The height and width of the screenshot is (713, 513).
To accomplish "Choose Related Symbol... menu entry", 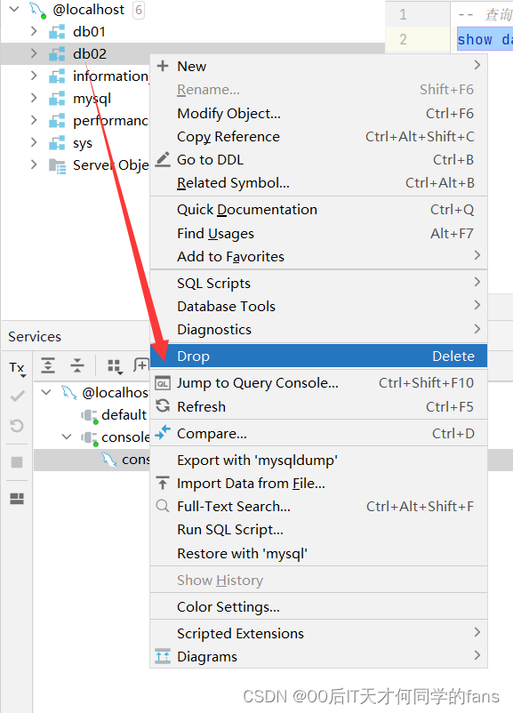I will click(318, 183).
